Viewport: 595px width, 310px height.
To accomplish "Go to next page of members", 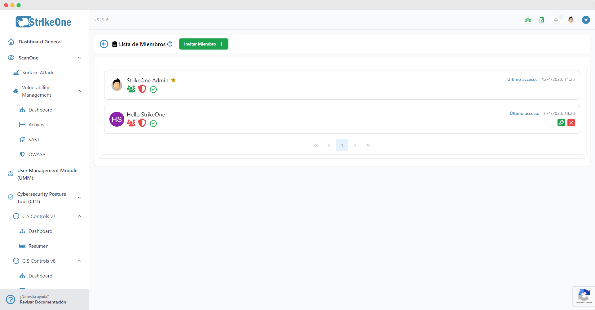I will click(355, 145).
